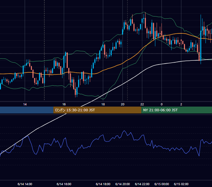Click the NY 21:00-06:00 JST session bar

(176, 110)
